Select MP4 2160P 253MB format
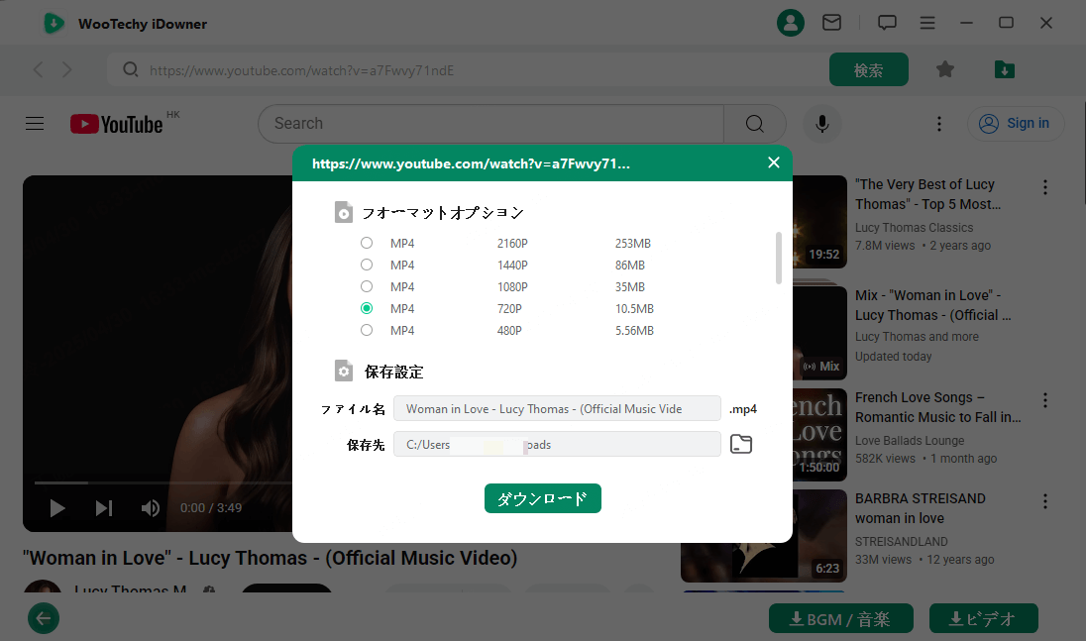1086x641 pixels. tap(367, 243)
